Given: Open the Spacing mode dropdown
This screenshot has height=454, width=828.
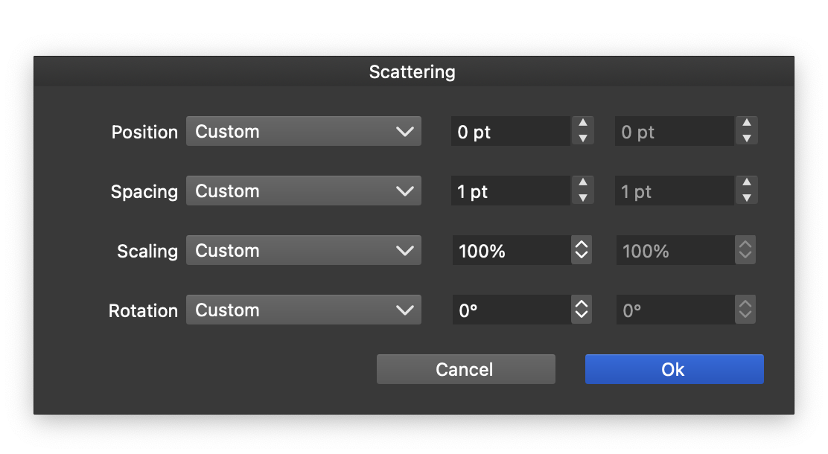Looking at the screenshot, I should tap(303, 191).
